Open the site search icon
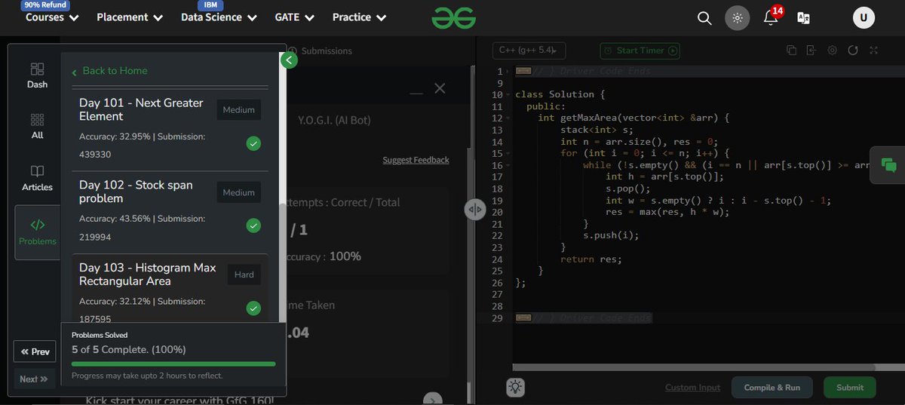This screenshot has height=405, width=905. 704,18
